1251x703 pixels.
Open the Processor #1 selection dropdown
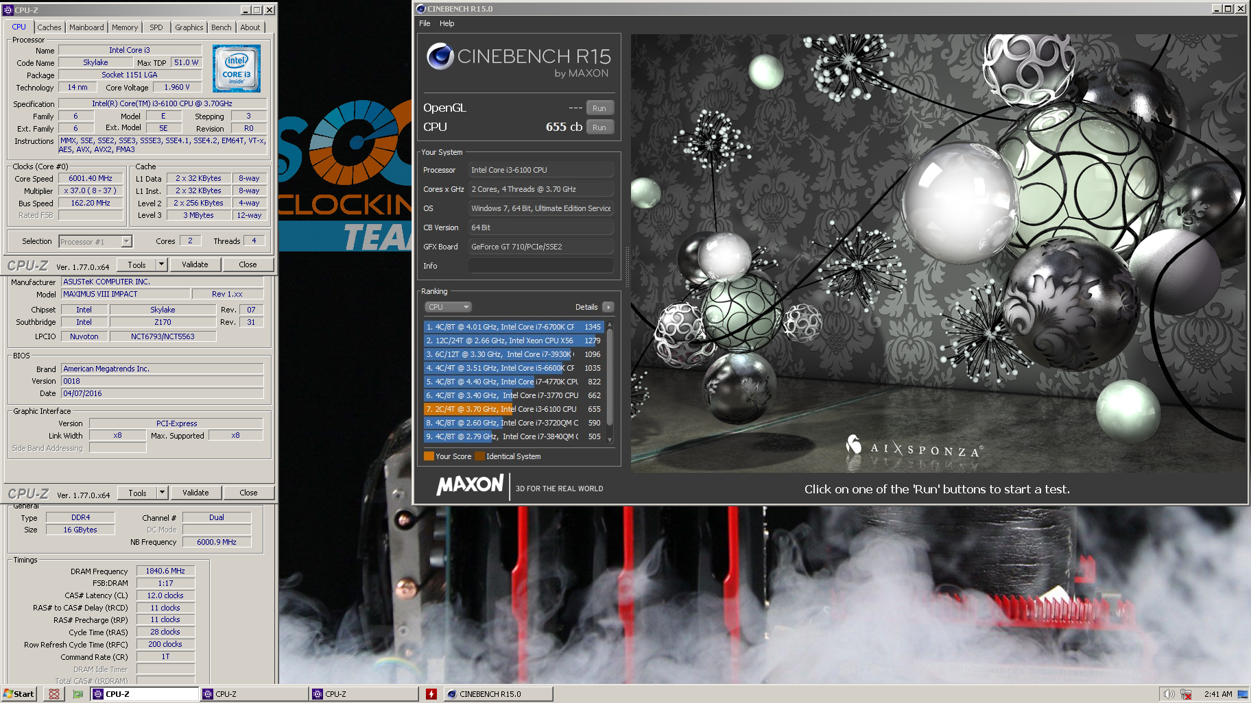coord(95,241)
